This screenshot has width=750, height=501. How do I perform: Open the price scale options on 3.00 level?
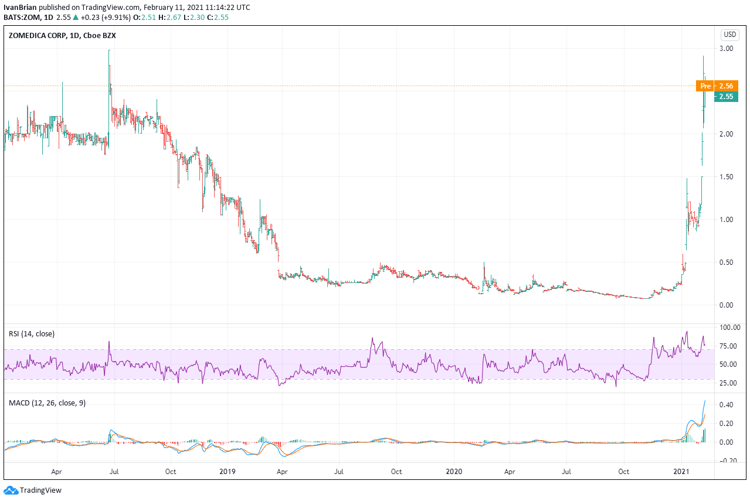(x=727, y=49)
